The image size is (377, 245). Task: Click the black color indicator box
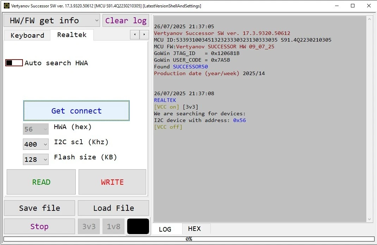click(x=138, y=226)
